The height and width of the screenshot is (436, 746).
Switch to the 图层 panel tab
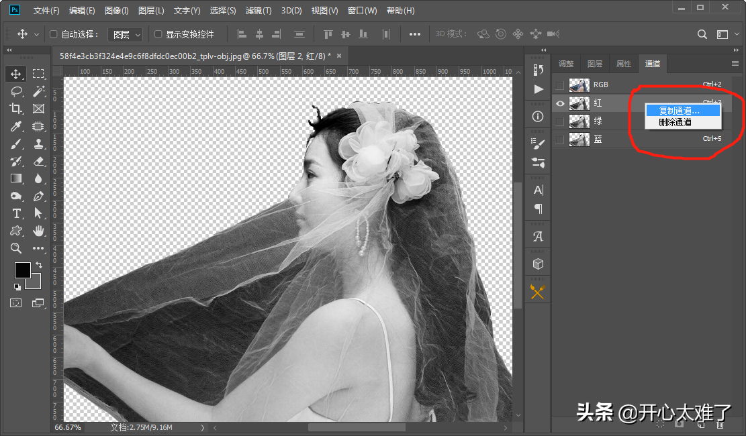pyautogui.click(x=594, y=64)
